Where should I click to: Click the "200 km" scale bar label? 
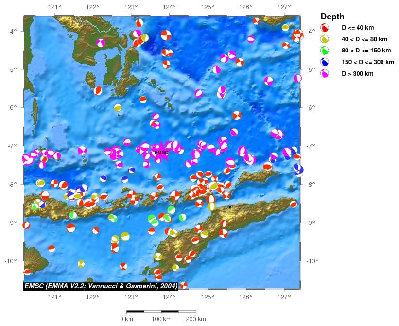pyautogui.click(x=196, y=319)
